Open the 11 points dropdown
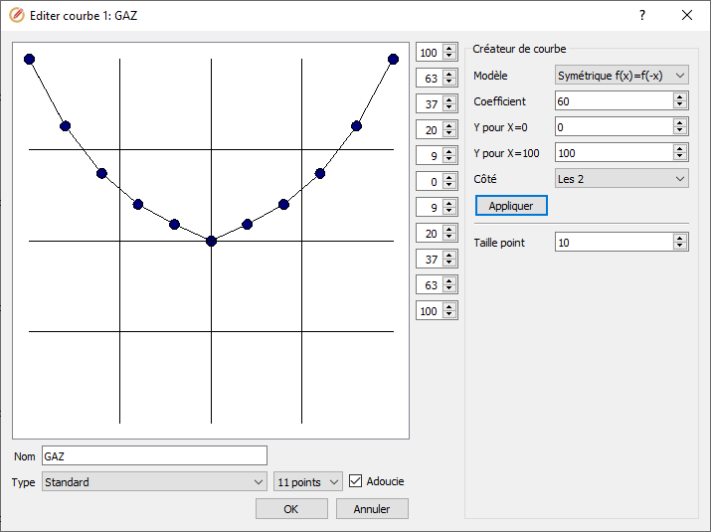This screenshot has width=711, height=532. (x=308, y=482)
